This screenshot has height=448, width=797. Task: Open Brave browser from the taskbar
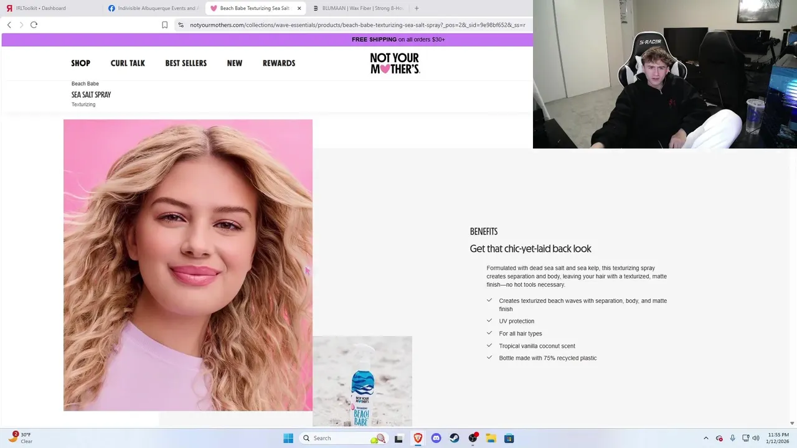coord(418,438)
